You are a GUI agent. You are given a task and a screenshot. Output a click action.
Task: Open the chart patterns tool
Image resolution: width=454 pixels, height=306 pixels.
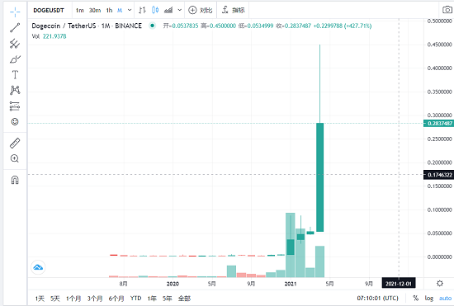15,90
